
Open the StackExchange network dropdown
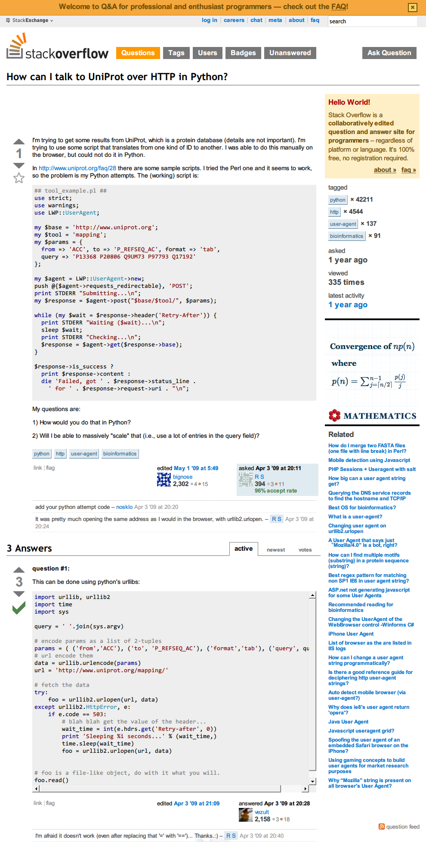pos(30,20)
